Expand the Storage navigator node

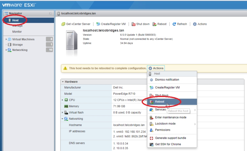6,45
